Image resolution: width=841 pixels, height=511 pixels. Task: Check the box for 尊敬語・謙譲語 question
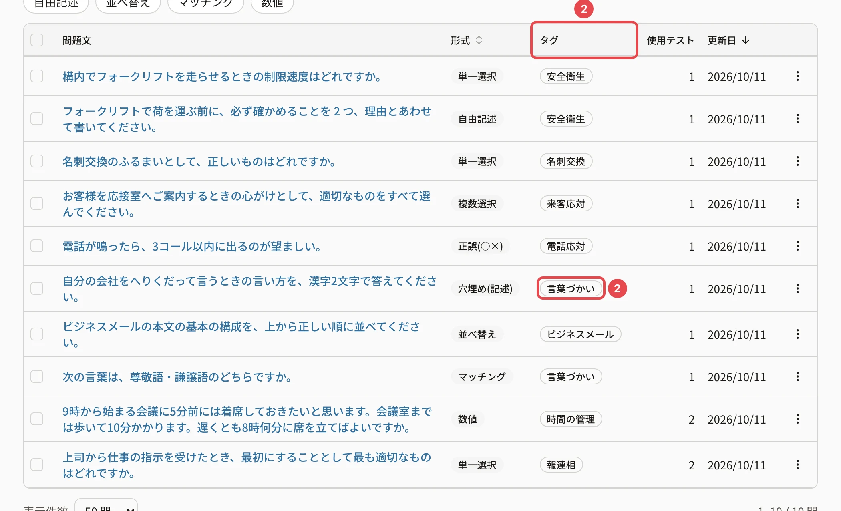(x=37, y=376)
